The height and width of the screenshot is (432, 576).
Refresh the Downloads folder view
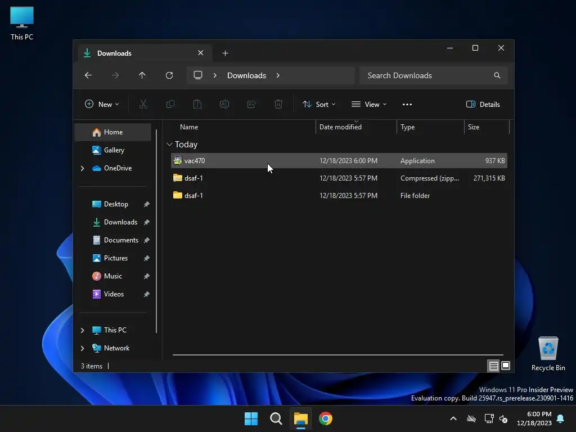click(169, 75)
